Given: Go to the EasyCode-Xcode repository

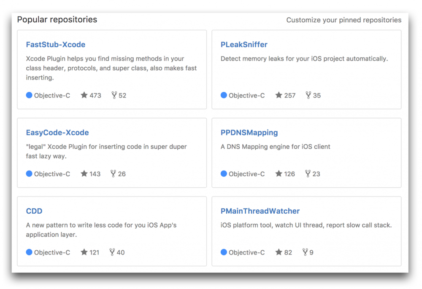Looking at the screenshot, I should [x=57, y=133].
